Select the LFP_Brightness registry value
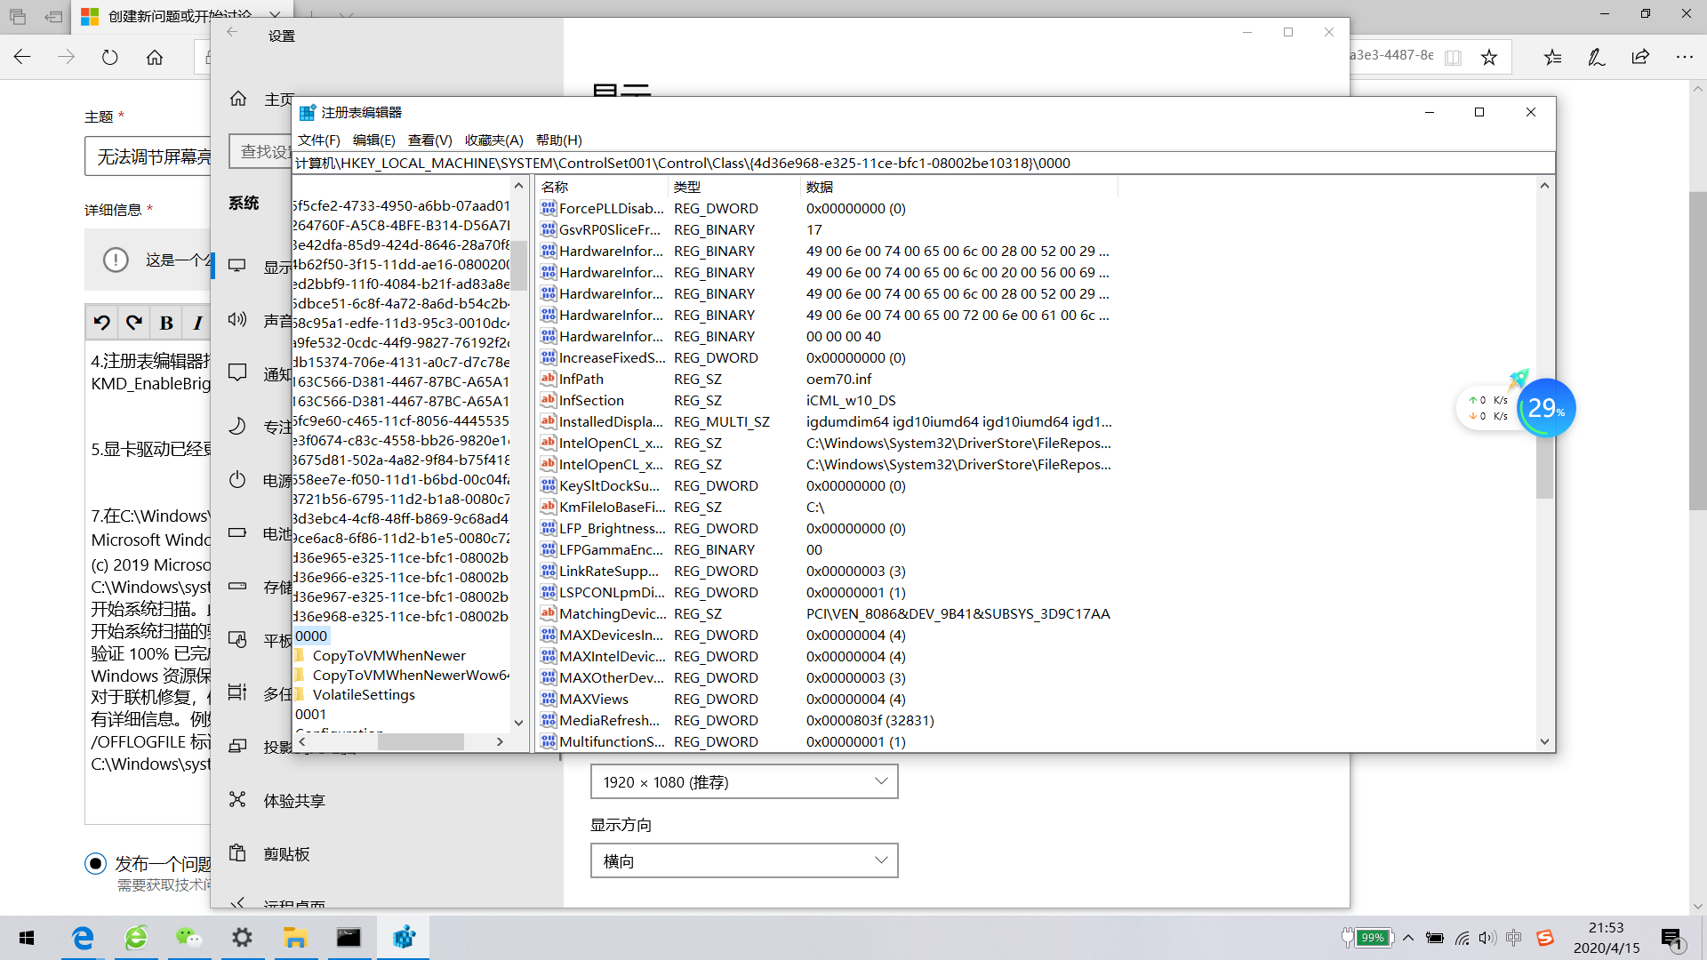Viewport: 1707px width, 960px height. 612,529
